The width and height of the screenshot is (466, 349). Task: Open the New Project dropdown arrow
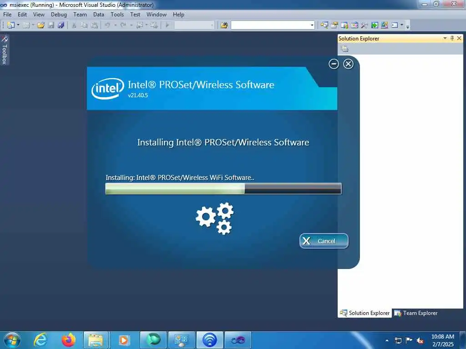coord(18,25)
